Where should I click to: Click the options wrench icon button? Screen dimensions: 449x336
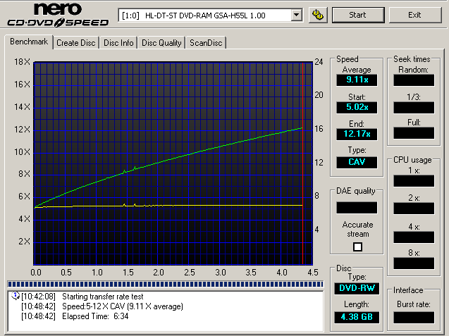tap(318, 15)
